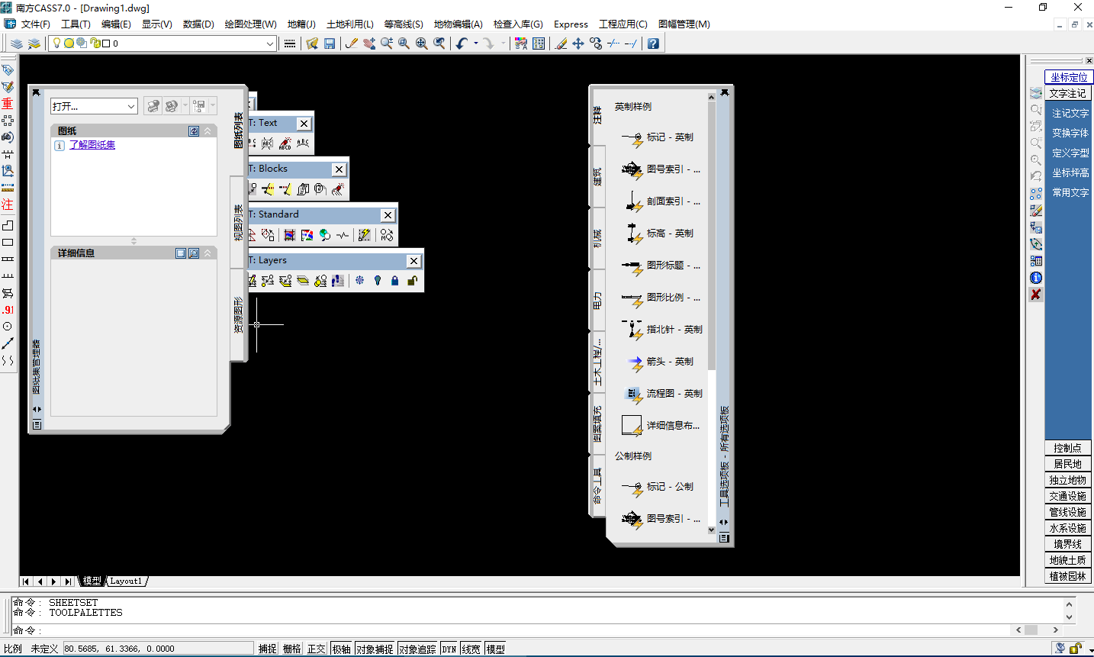
Task: Collapse the 详细信息 section chevron
Action: click(x=208, y=253)
